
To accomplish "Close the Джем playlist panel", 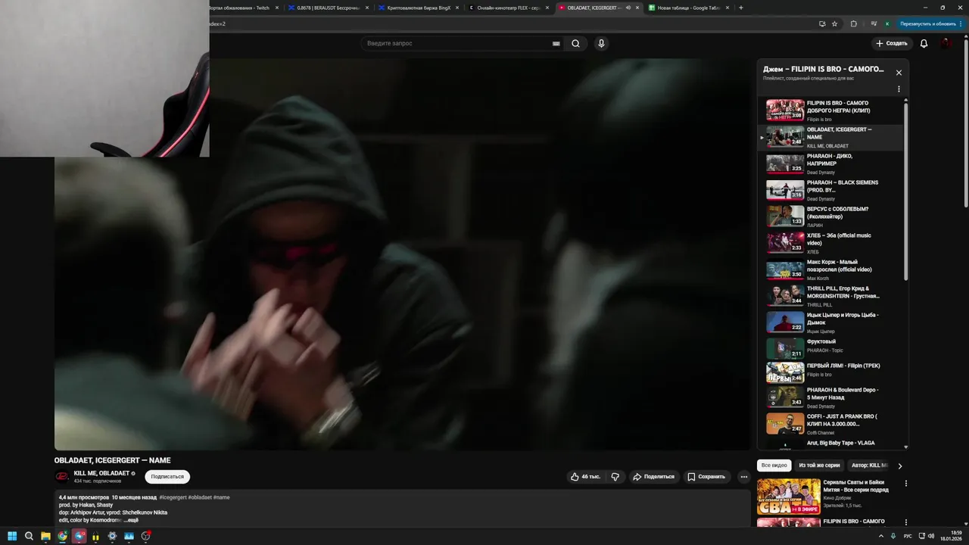I will point(899,73).
